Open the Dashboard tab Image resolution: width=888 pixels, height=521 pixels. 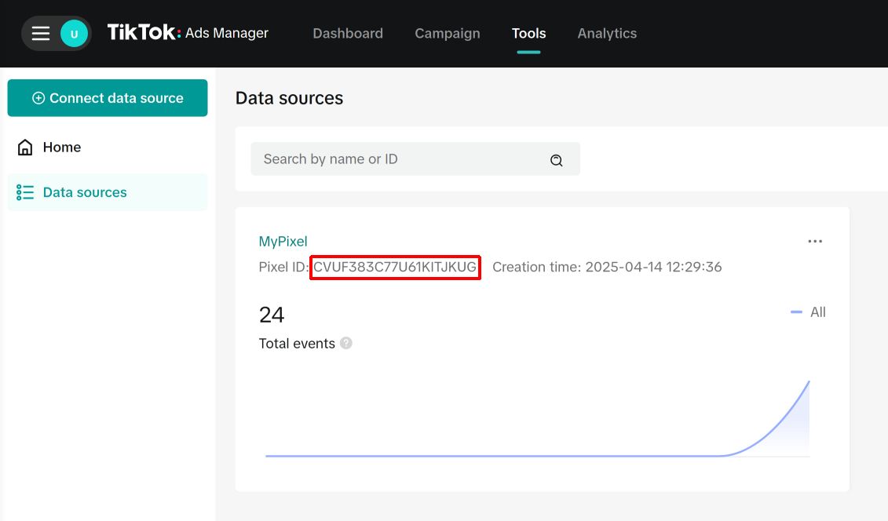[x=348, y=34]
